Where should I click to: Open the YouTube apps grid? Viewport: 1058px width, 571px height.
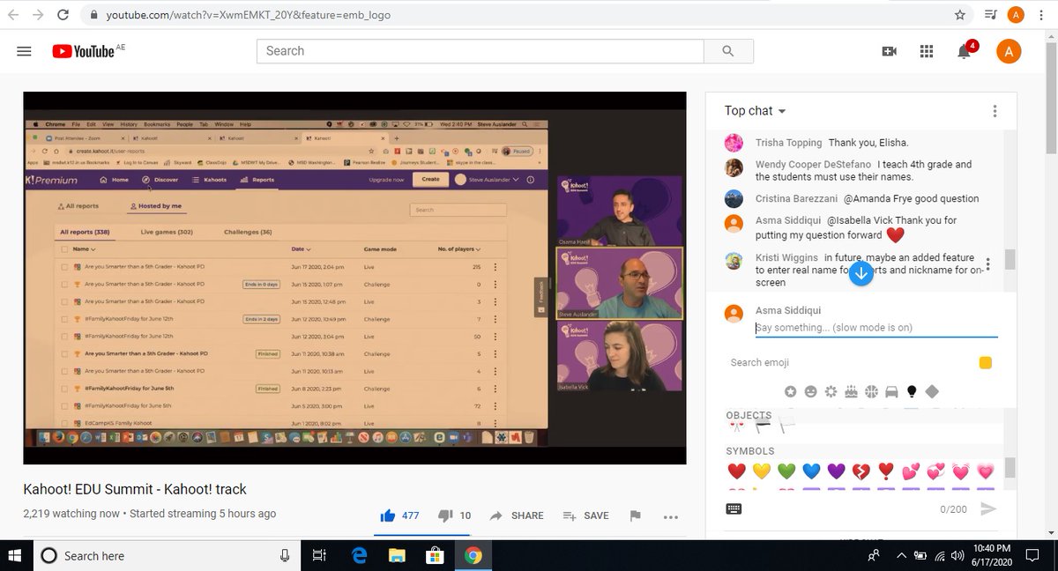(x=926, y=51)
